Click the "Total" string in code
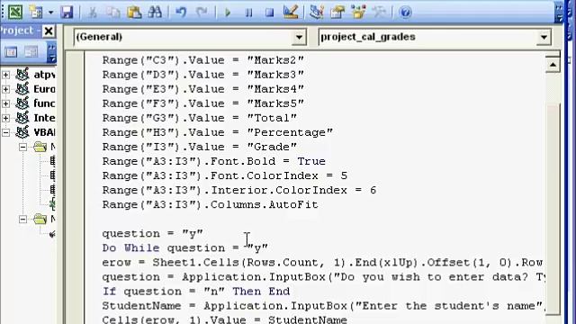The image size is (576, 324). 272,118
